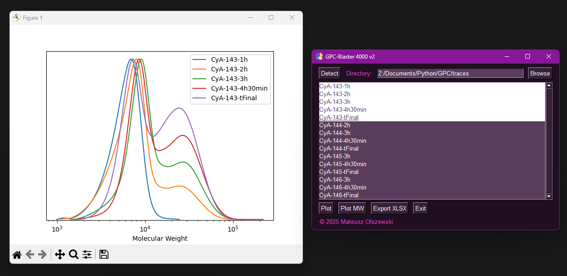Click the forward arrow in the figure toolbar
The image size is (567, 276).
tap(43, 254)
